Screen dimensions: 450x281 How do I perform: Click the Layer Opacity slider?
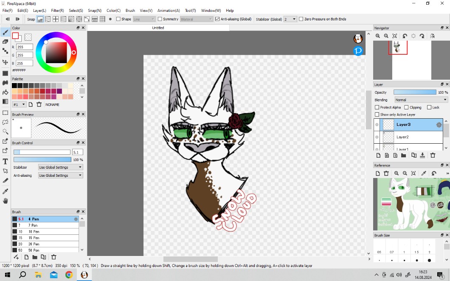(414, 92)
